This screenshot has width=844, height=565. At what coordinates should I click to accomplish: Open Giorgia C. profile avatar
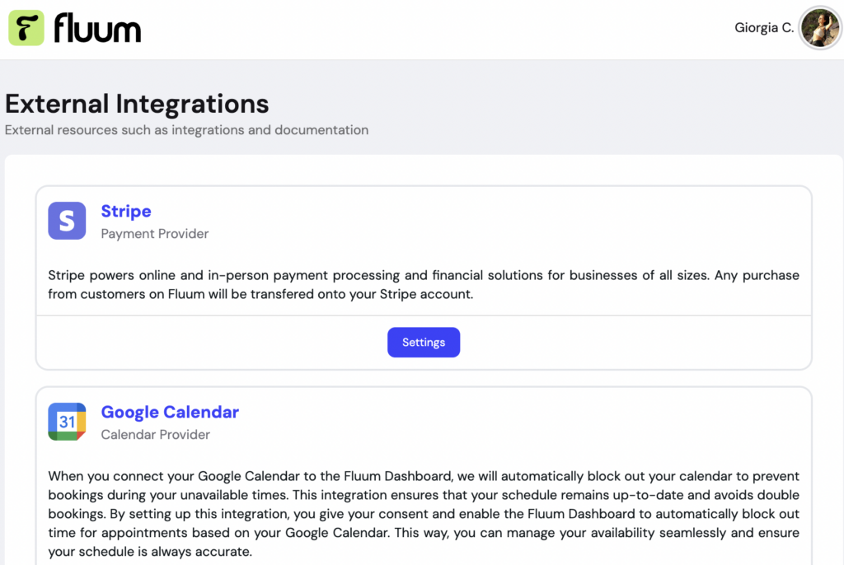tap(820, 28)
